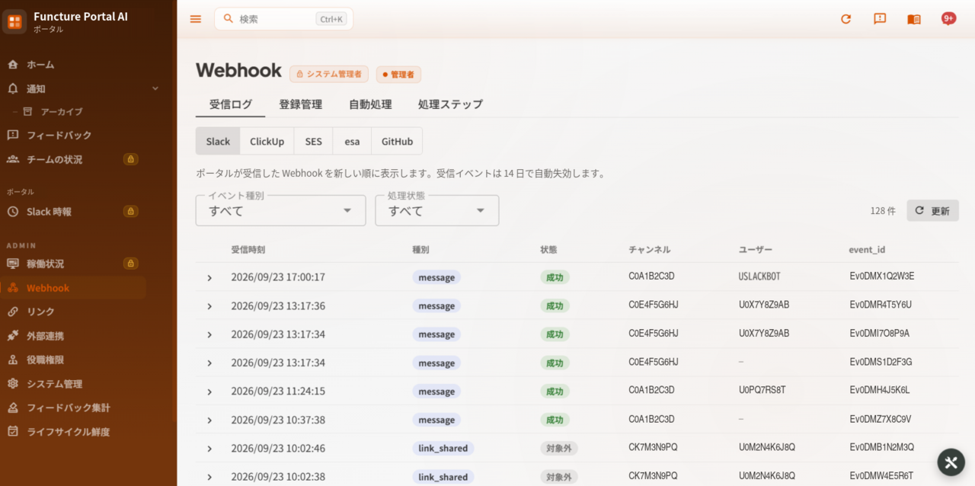Click the 128 件 count text
The height and width of the screenshot is (486, 975).
(883, 211)
